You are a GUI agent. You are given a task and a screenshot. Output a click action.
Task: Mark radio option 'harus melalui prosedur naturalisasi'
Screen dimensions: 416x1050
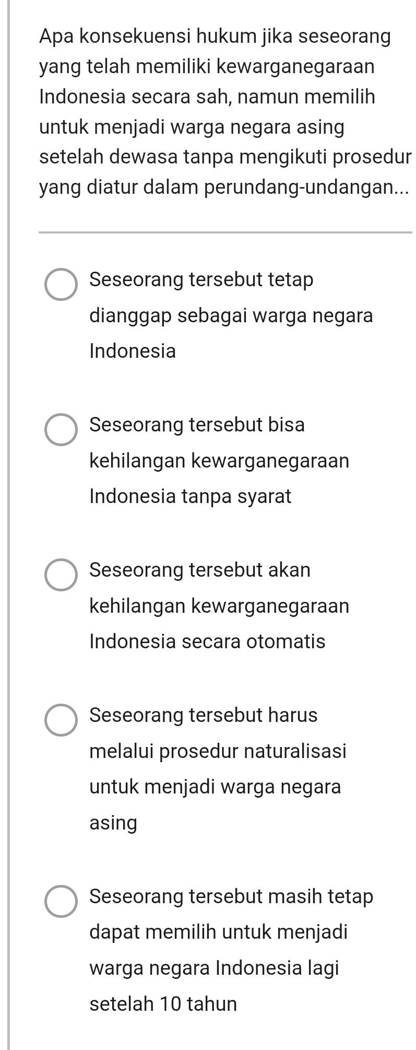(x=61, y=720)
